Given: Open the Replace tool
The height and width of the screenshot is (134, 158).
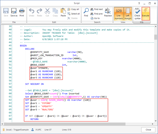Looking at the screenshot, I should tap(108, 12).
